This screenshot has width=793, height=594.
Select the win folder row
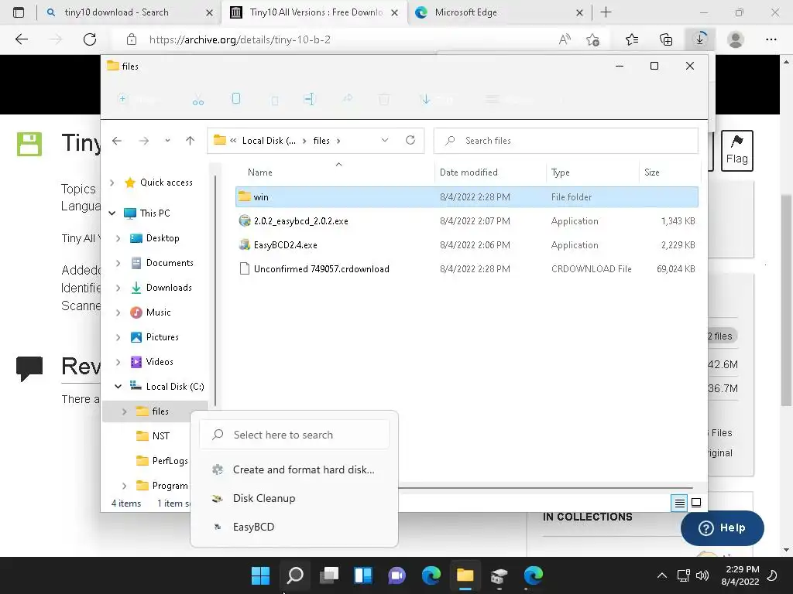[467, 197]
